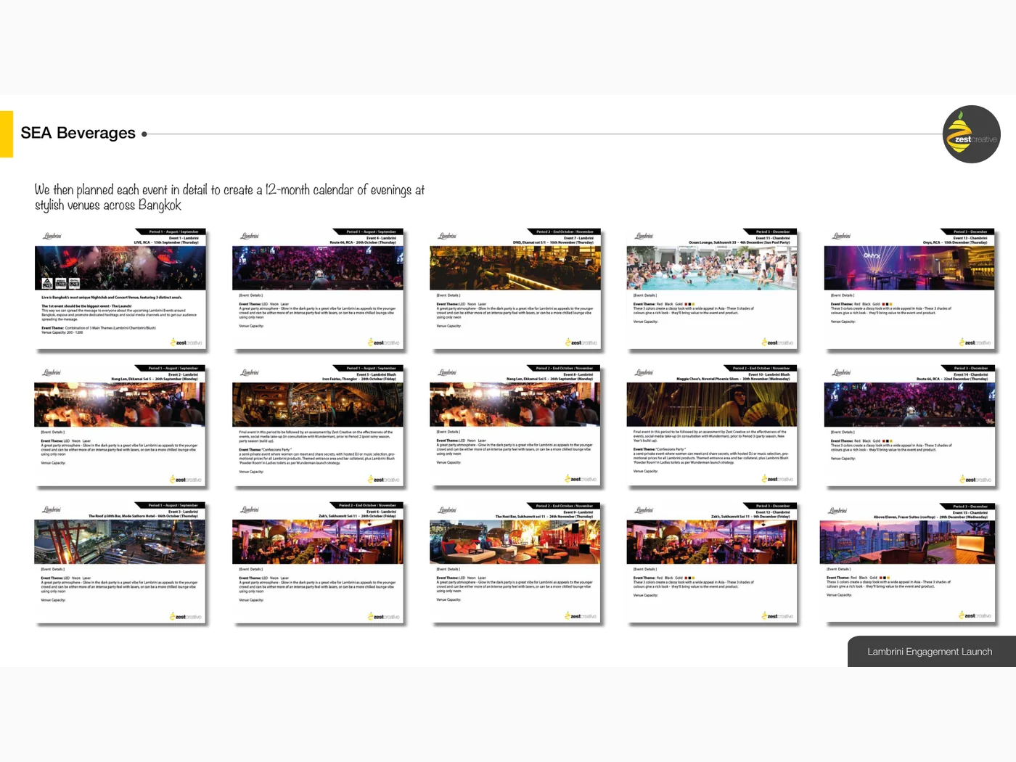Image resolution: width=1016 pixels, height=762 pixels.
Task: Open the Event 11 Ocean Lounge pool party thumbnail
Action: click(712, 289)
